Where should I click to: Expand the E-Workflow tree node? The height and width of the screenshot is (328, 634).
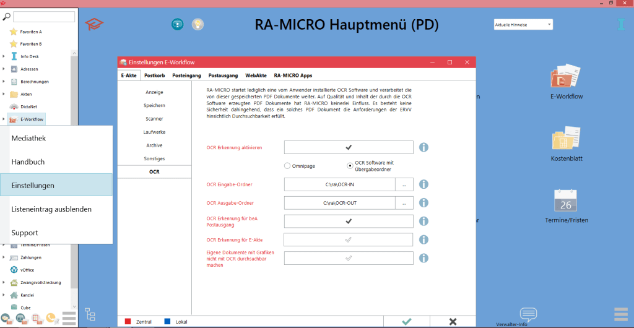(x=4, y=119)
